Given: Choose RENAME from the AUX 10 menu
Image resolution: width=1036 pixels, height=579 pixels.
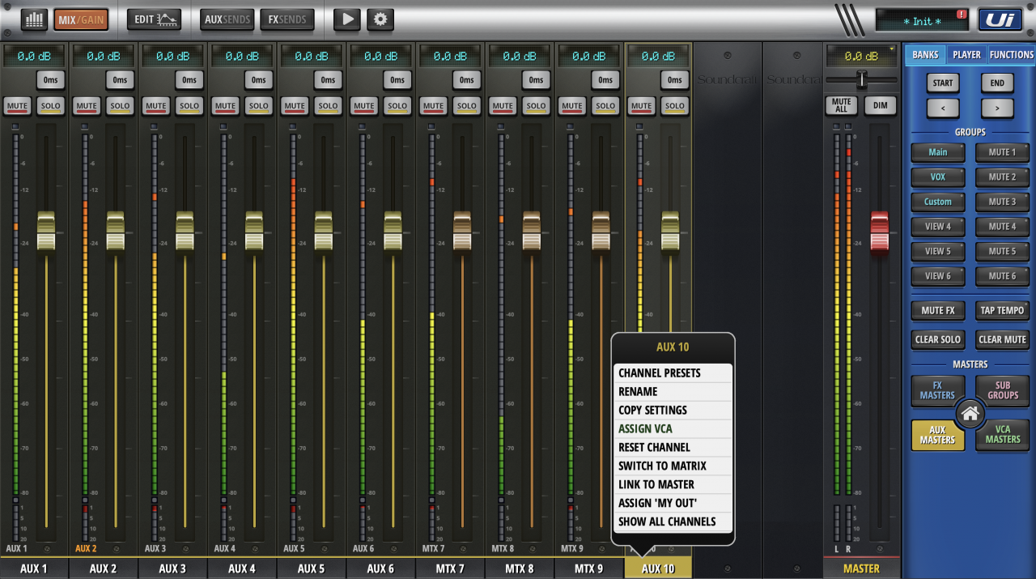Looking at the screenshot, I should pyautogui.click(x=673, y=392).
